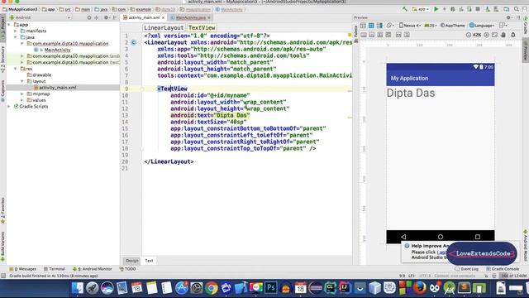Open Android Monitor tool window
529x298 pixels.
(x=92, y=269)
